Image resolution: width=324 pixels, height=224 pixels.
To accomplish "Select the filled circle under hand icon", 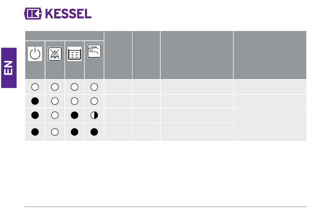I will [x=94, y=132].
